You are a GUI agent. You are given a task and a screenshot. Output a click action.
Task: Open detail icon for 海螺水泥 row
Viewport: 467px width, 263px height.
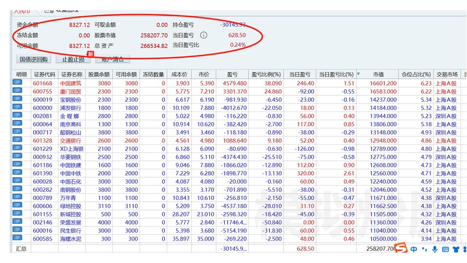click(18, 238)
